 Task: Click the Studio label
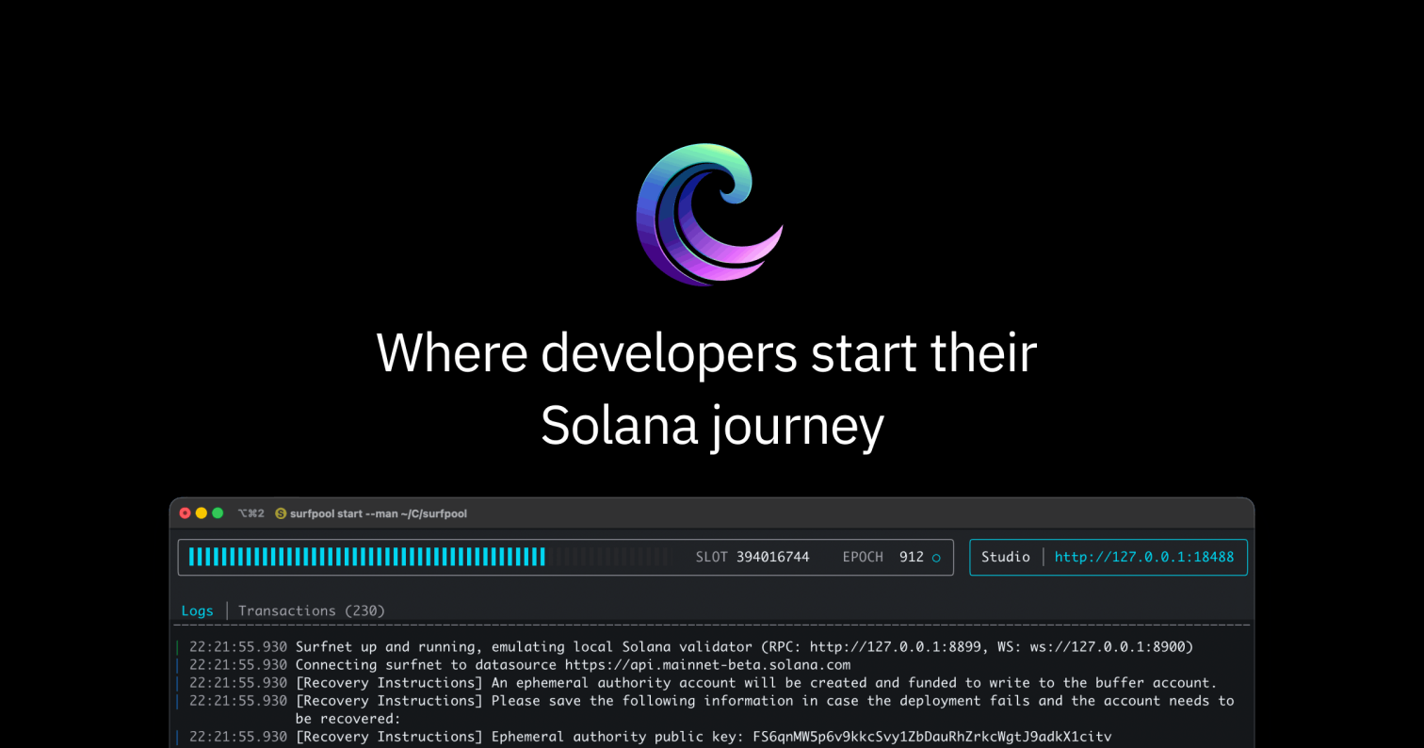pos(1006,557)
